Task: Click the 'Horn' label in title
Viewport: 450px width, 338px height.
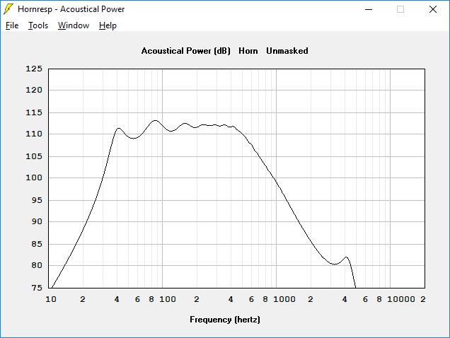Action: click(248, 51)
